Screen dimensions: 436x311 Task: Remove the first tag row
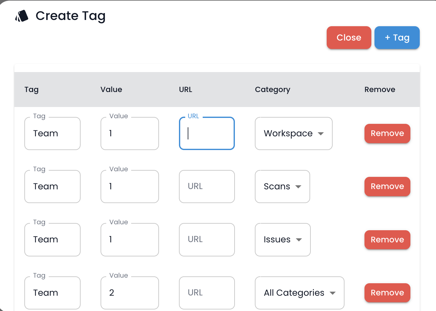tap(387, 134)
